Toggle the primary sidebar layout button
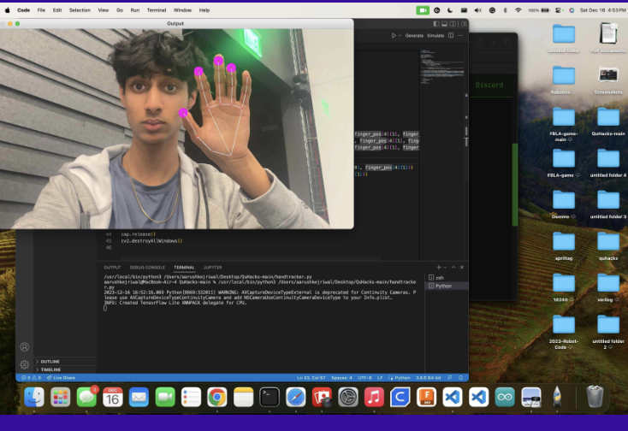 coord(436,24)
